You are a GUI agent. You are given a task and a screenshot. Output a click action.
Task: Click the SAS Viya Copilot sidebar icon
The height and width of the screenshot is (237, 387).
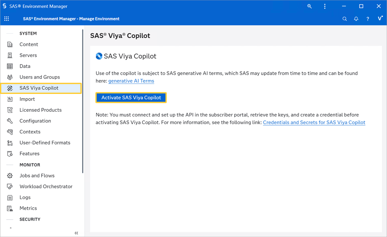click(x=10, y=88)
